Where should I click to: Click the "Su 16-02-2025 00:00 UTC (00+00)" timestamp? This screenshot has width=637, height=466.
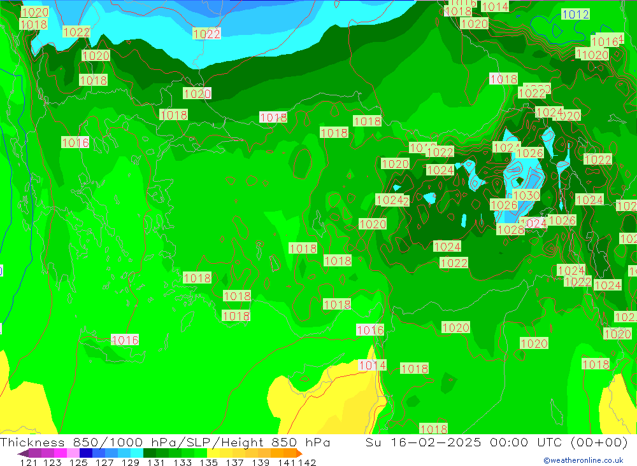[x=496, y=442]
